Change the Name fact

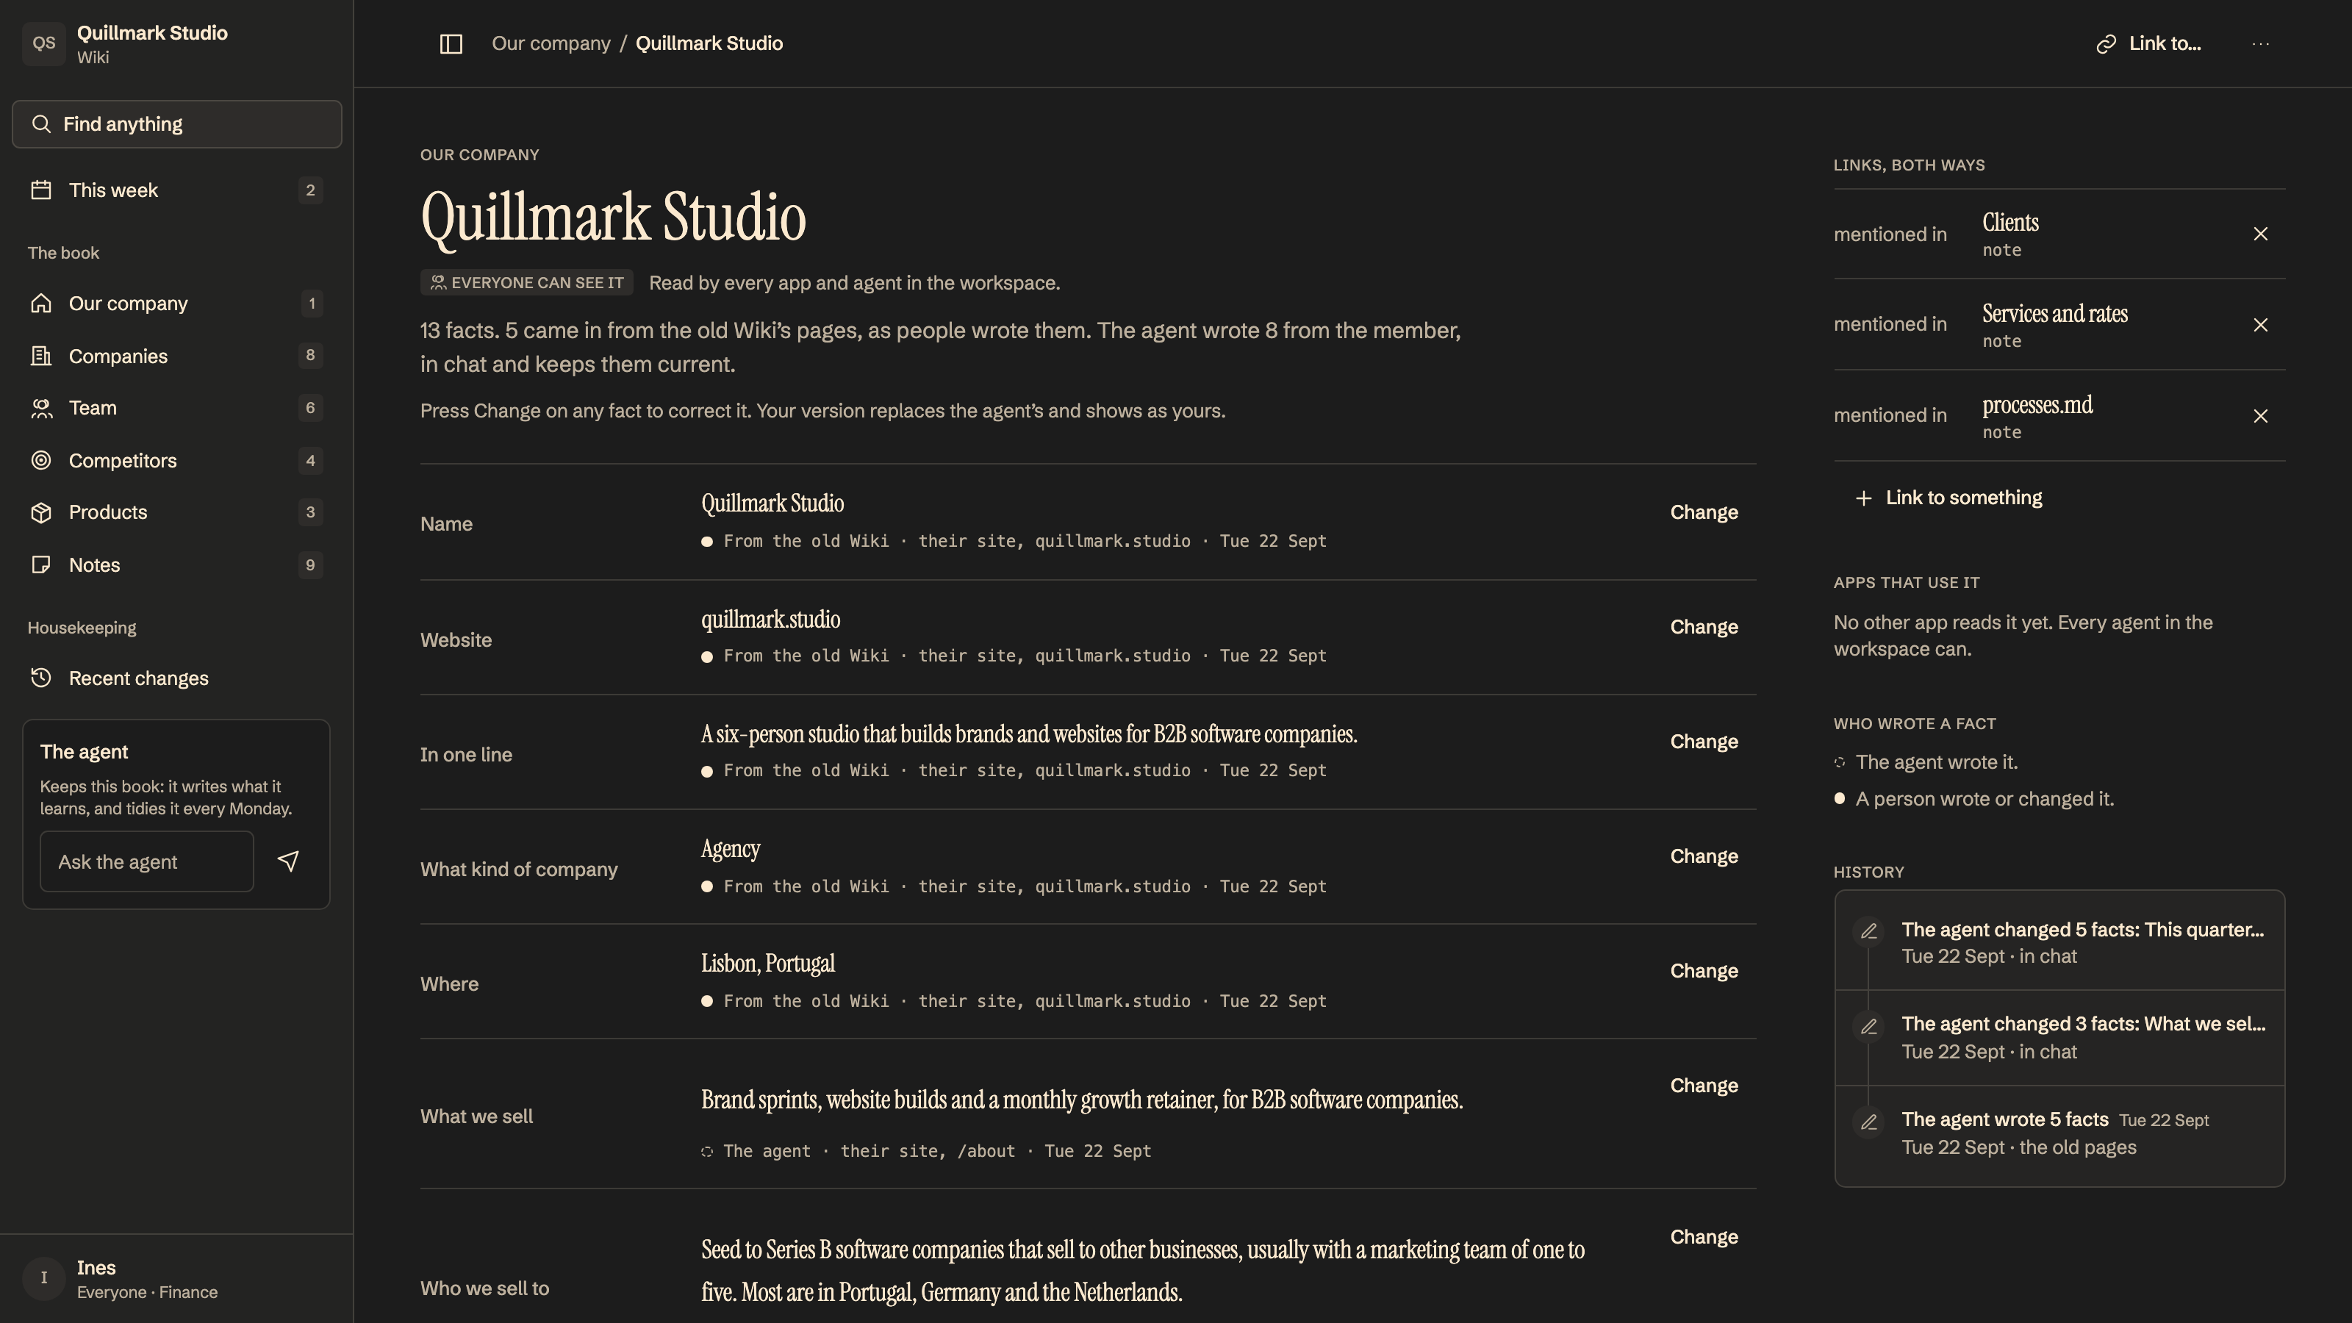(x=1704, y=512)
